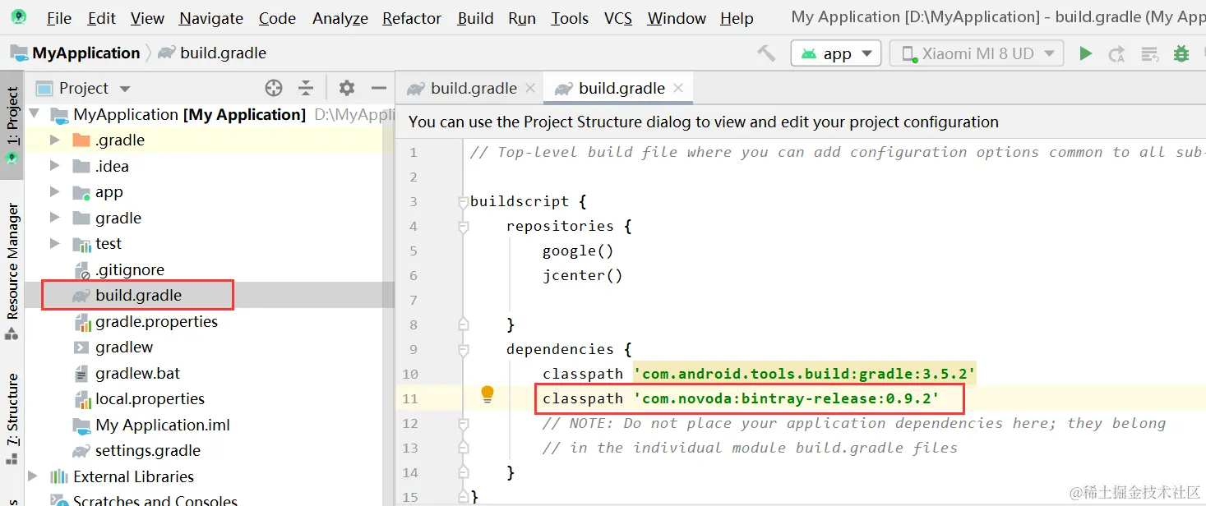Close the unselected build.gradle editor tab

point(530,88)
